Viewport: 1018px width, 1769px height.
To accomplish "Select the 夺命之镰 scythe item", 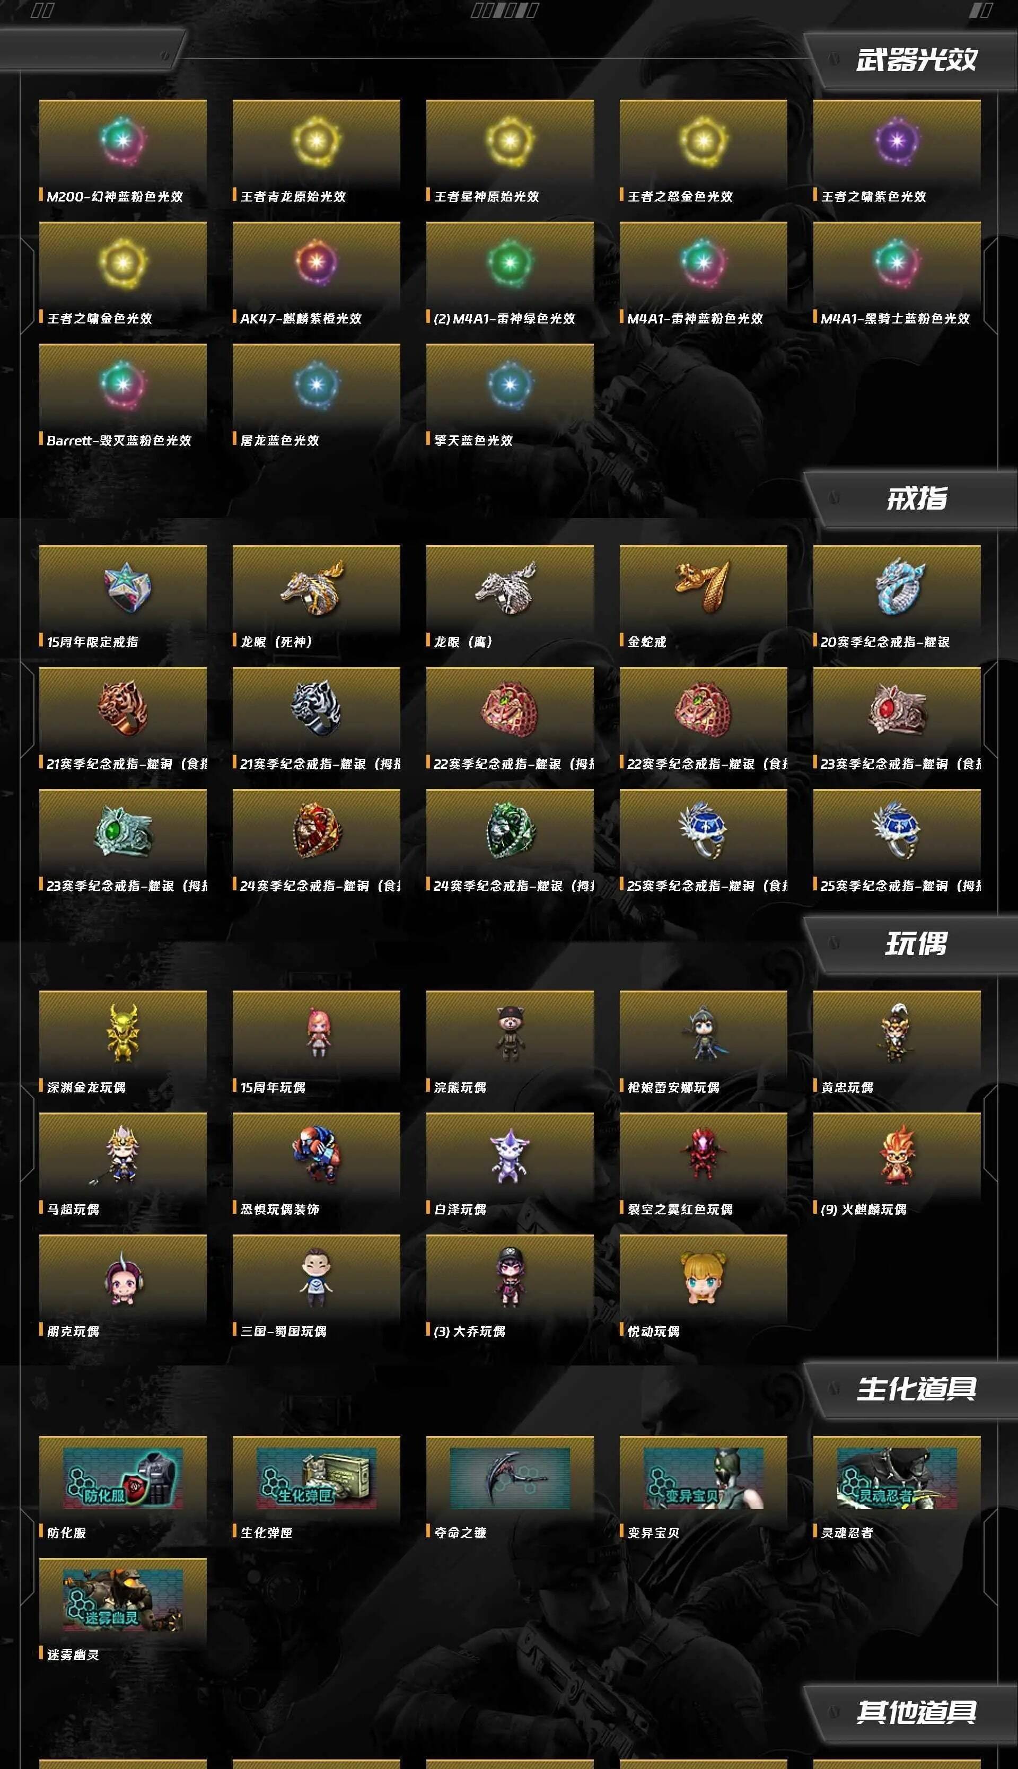I will click(510, 1478).
